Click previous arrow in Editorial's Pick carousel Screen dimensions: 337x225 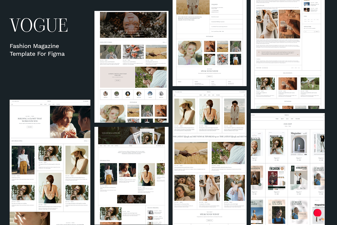[x=160, y=161]
